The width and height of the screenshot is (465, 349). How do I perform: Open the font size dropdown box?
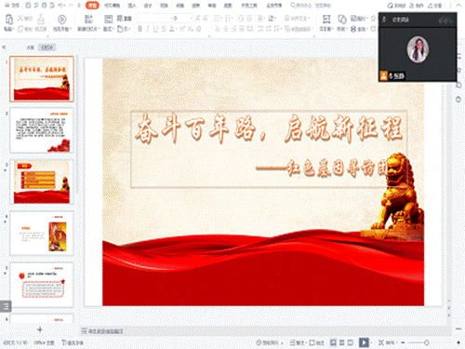point(181,19)
